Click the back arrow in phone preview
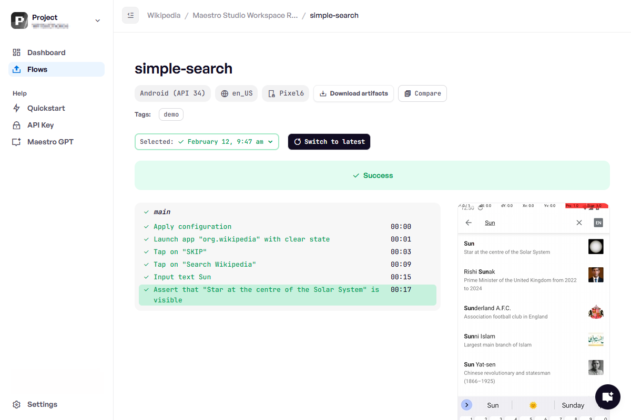Screen dimensions: 631x420 pos(469,223)
